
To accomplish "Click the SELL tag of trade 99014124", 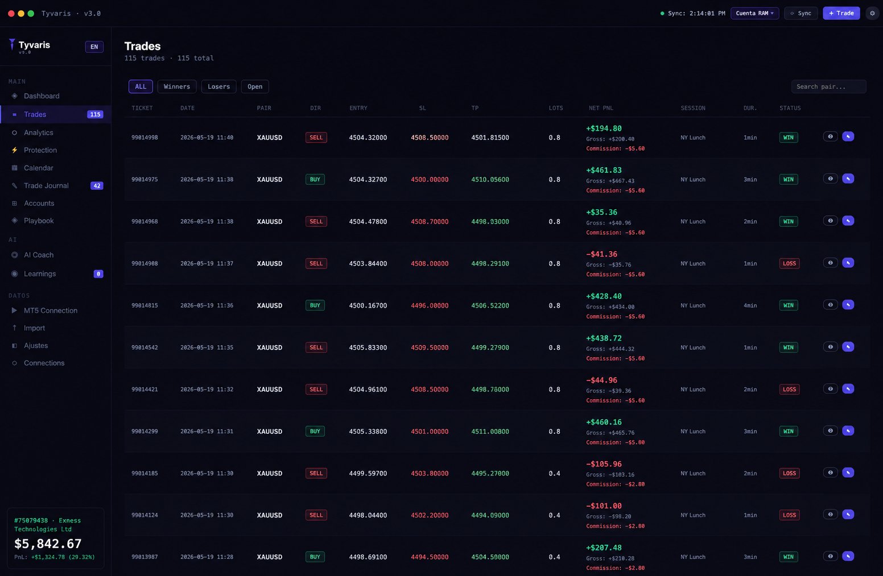I will (316, 515).
